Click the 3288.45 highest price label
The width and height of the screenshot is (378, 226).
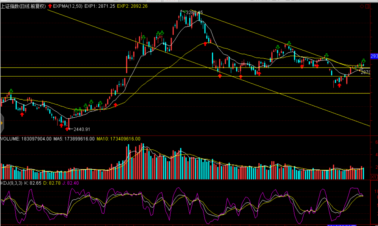click(194, 12)
